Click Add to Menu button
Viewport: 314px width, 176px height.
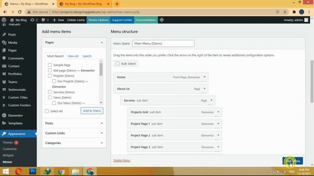[x=92, y=111]
